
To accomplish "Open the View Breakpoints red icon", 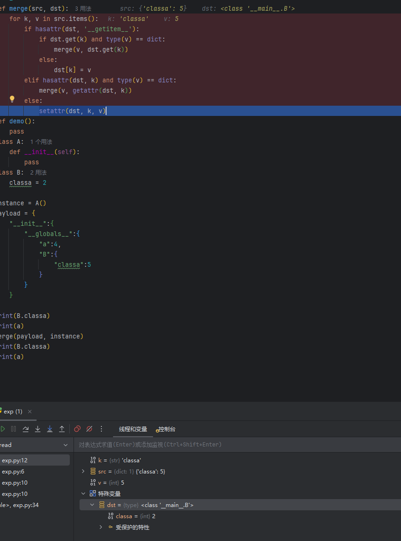I will click(x=77, y=429).
